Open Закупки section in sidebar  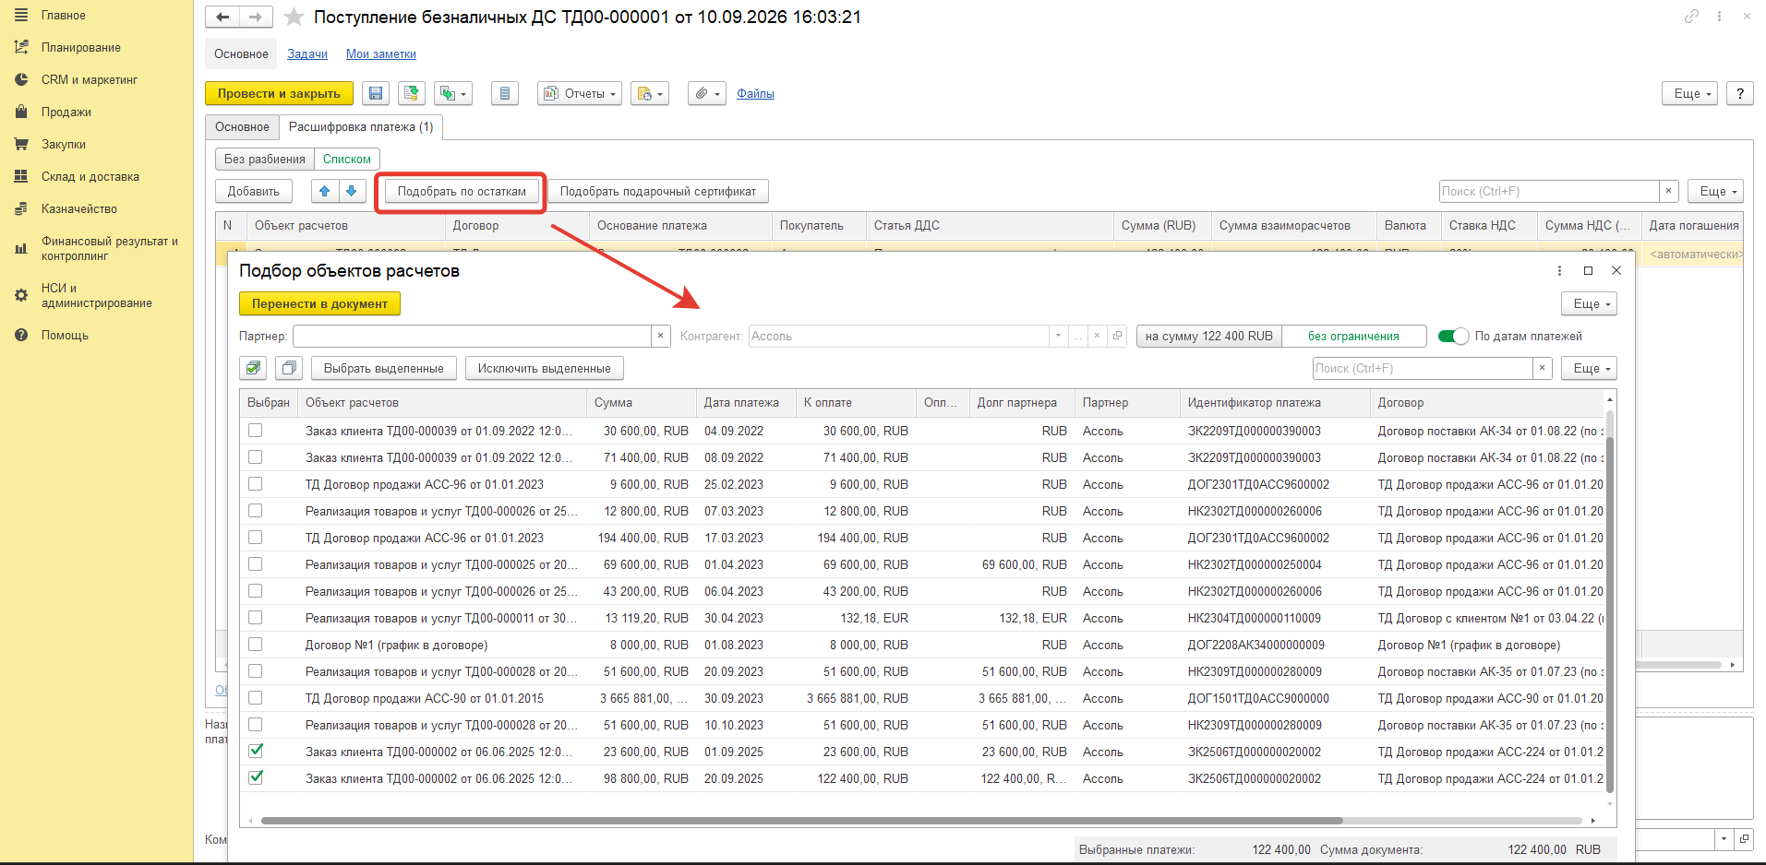[x=64, y=144]
